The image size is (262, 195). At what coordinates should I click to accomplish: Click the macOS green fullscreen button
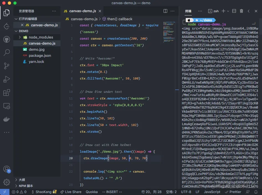point(15,3)
